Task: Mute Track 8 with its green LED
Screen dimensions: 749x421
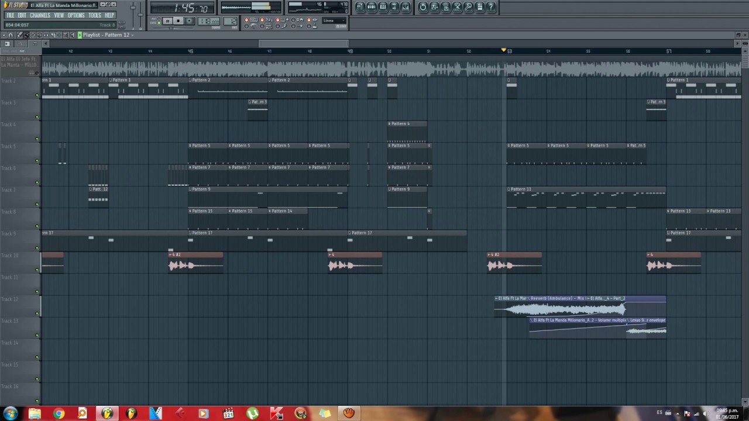Action: pos(37,226)
